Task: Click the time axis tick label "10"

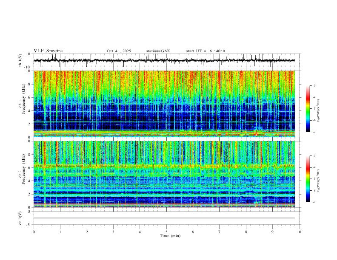Action: tap(299, 232)
